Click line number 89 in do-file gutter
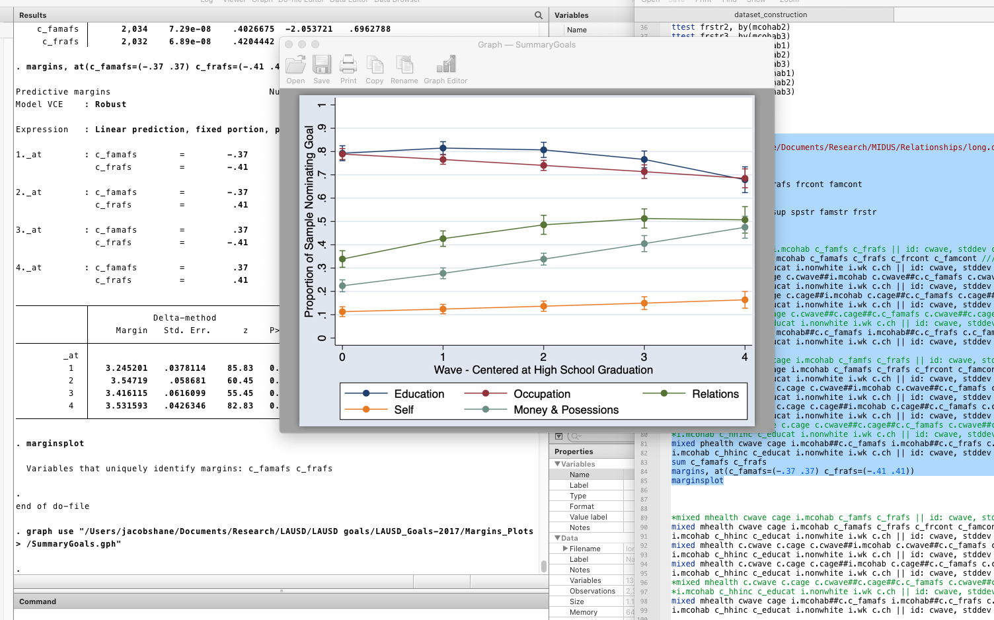Screen dimensions: 994x620 [644, 518]
